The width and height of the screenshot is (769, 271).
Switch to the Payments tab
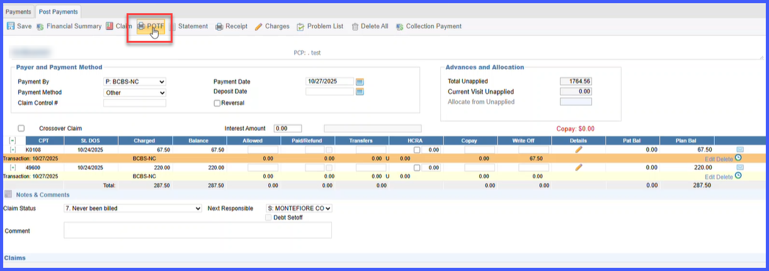tap(18, 12)
